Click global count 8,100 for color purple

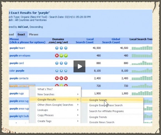point(125,71)
